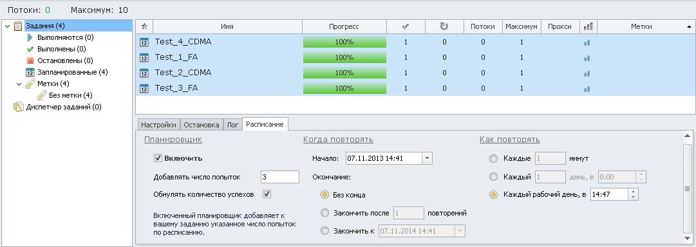696x247 pixels.
Task: Click progress bar of Test_3_FA
Action: (x=344, y=88)
